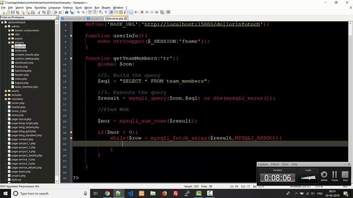This screenshot has height=198, width=353.
Task: Pause the screen recording
Action: click(335, 176)
